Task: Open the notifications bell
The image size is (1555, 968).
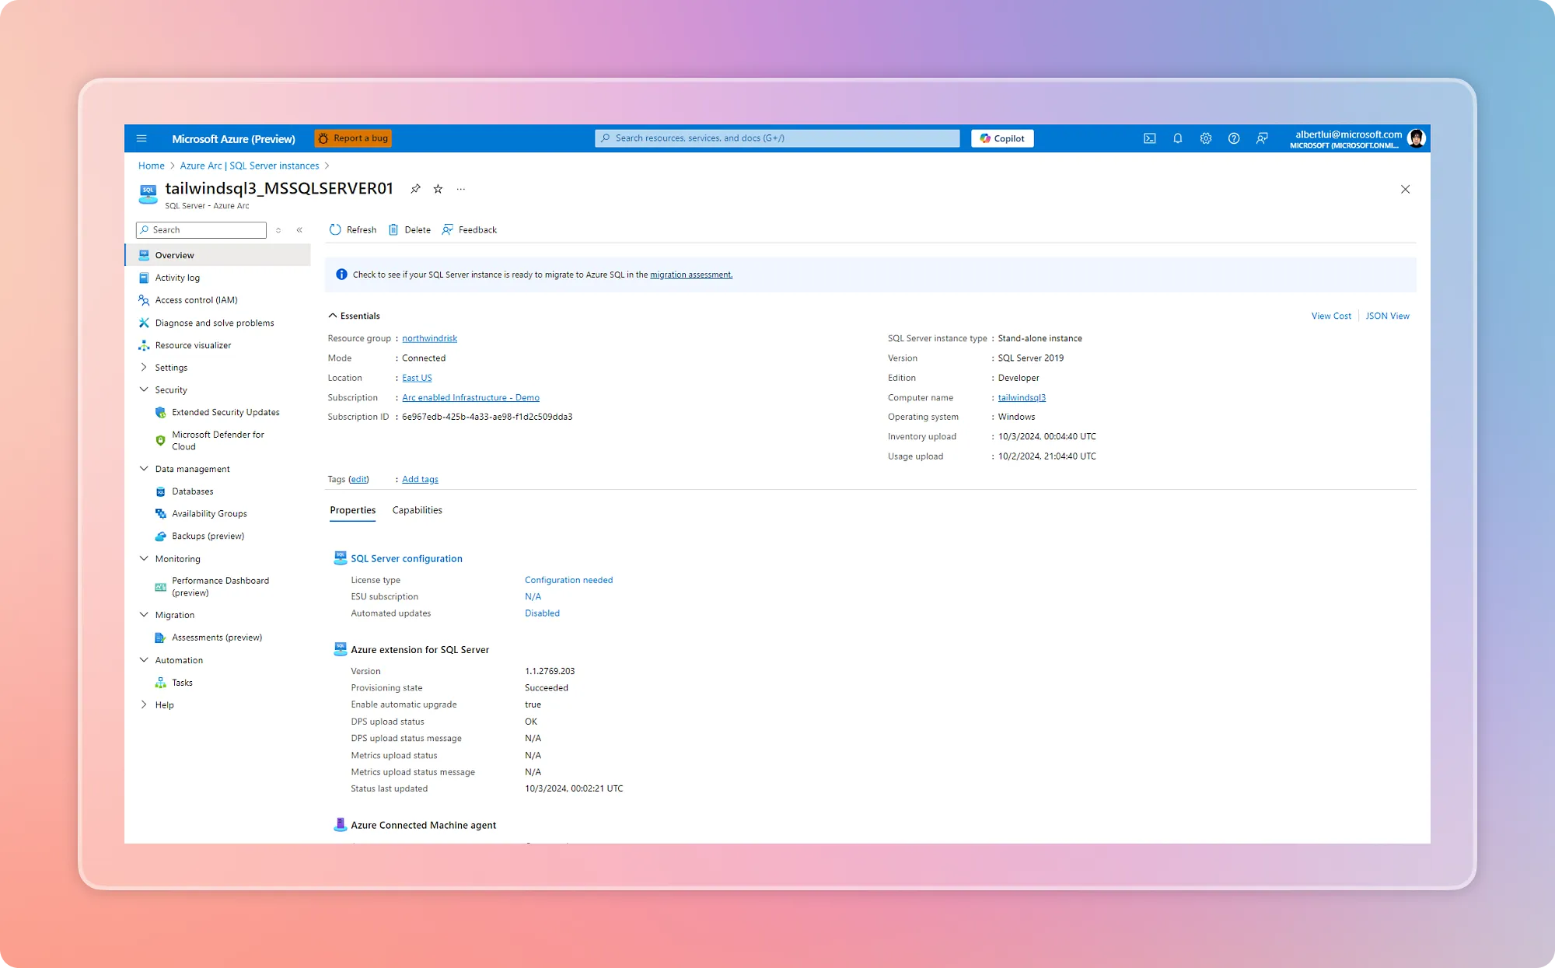Action: point(1177,138)
